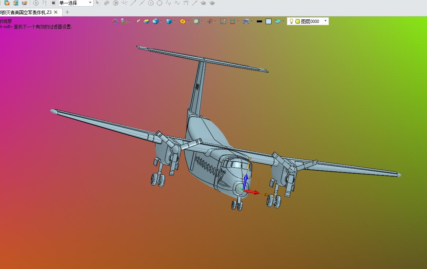Image resolution: width=427 pixels, height=269 pixels.
Task: Open a new tab with plus button
Action: point(67,12)
